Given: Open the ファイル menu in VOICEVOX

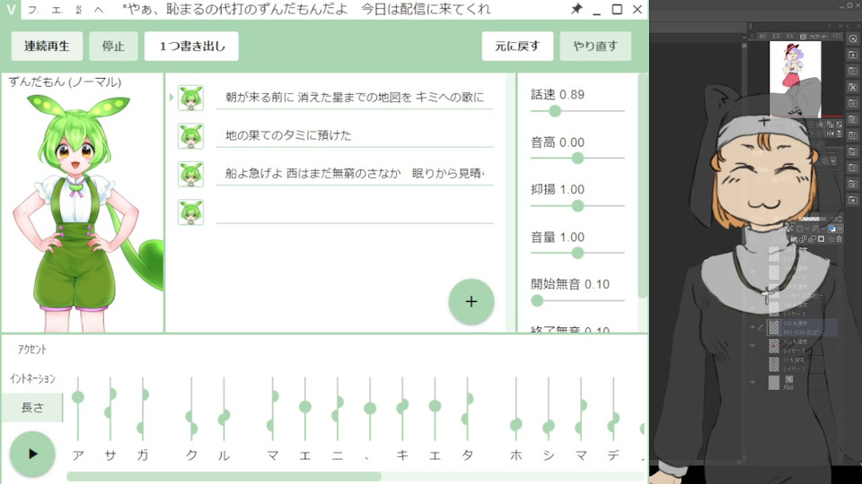Looking at the screenshot, I should click(33, 10).
